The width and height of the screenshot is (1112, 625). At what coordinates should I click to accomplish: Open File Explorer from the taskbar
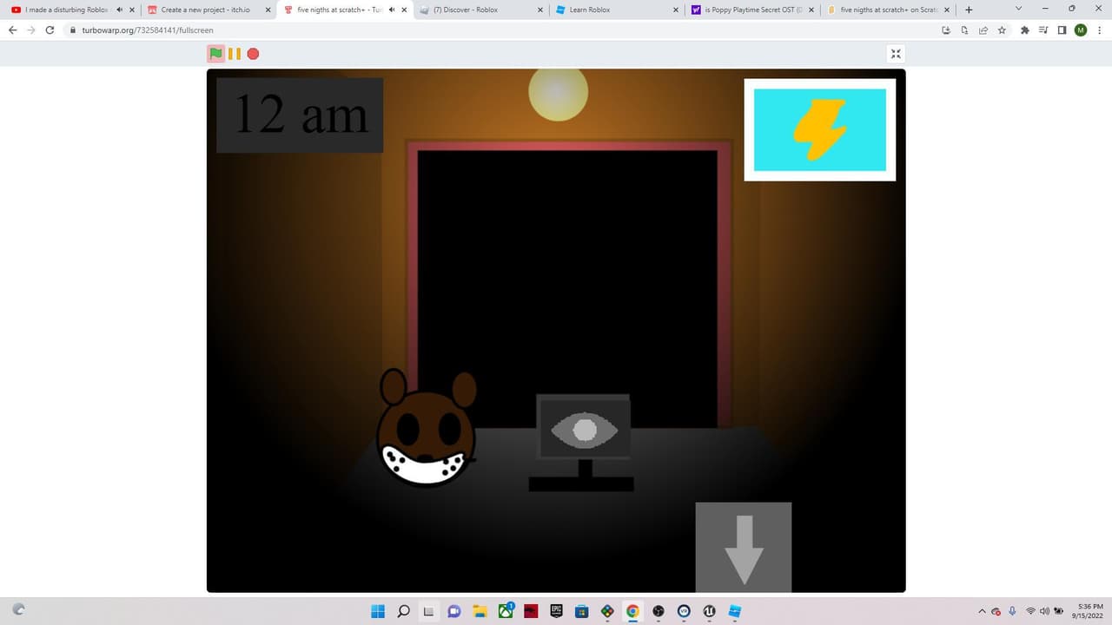point(479,611)
